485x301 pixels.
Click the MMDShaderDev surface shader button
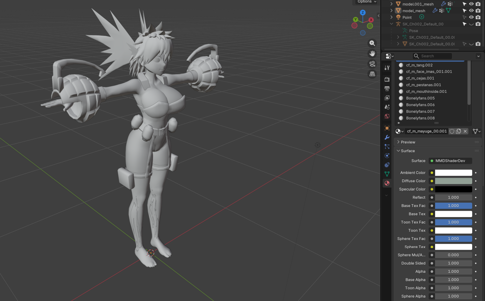(450, 161)
